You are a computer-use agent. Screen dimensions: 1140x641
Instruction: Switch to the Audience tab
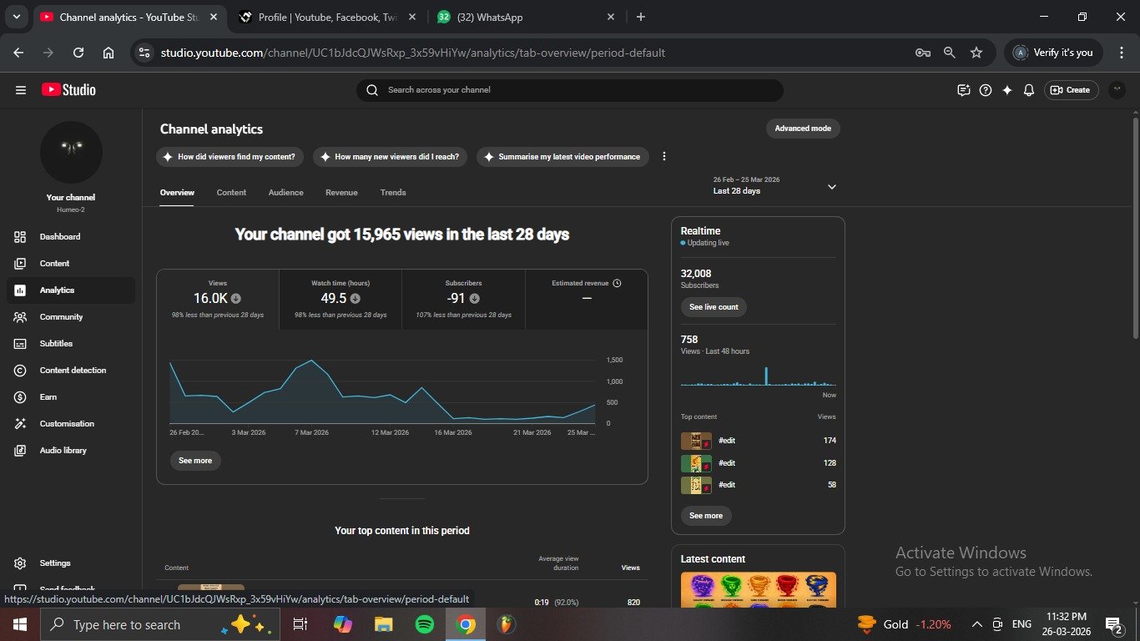pyautogui.click(x=285, y=193)
